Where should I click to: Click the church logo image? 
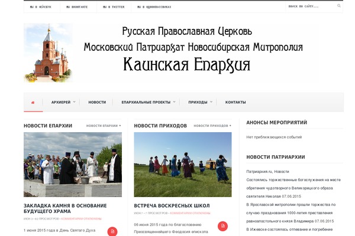(x=49, y=53)
